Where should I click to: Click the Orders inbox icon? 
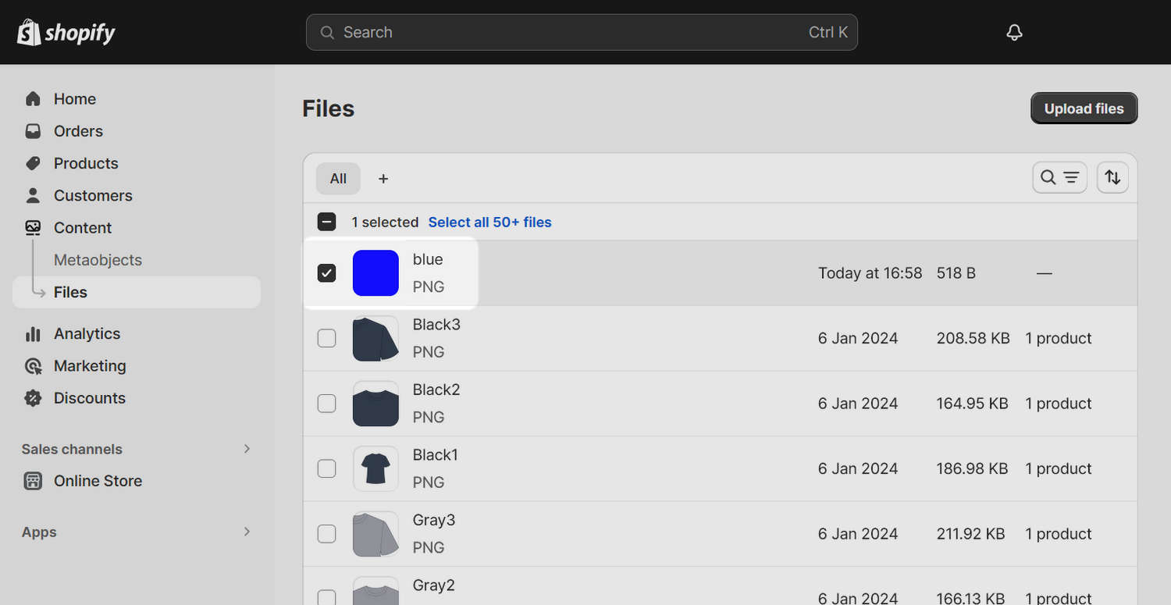[x=33, y=131]
